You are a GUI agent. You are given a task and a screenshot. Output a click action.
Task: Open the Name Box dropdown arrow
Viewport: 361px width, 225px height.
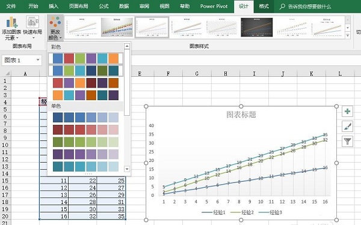38,60
